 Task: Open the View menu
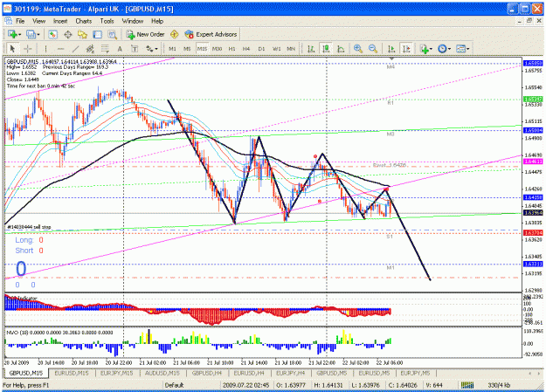click(38, 21)
